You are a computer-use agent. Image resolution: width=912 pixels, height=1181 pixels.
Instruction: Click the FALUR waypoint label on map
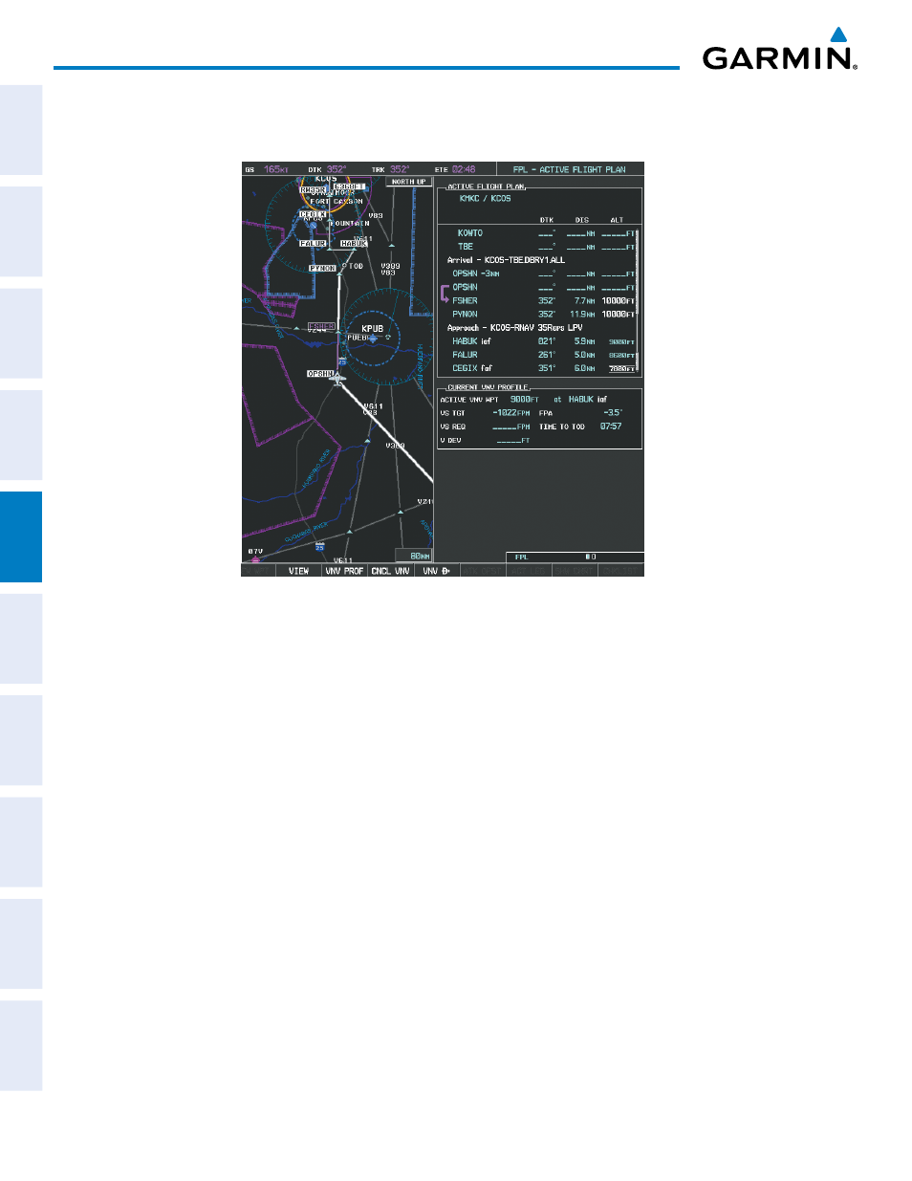click(313, 244)
